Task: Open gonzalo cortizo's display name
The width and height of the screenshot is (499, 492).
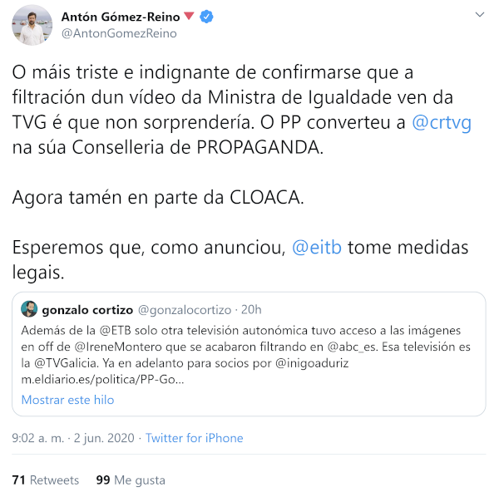Action: [x=87, y=309]
